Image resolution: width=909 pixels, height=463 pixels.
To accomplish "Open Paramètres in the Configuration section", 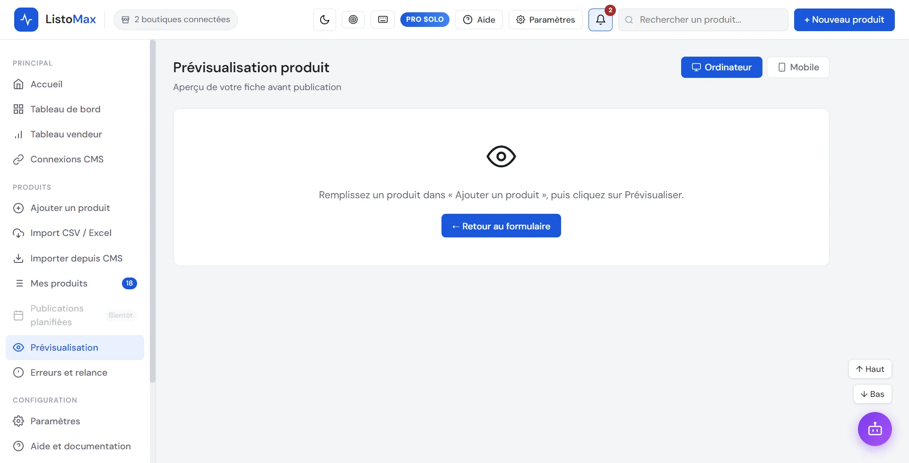I will pos(75,421).
